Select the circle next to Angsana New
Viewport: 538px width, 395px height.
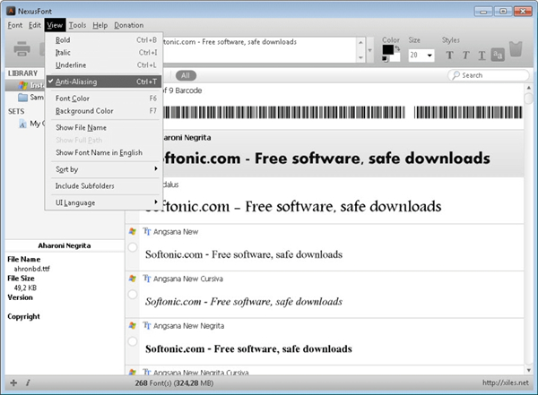tap(133, 248)
